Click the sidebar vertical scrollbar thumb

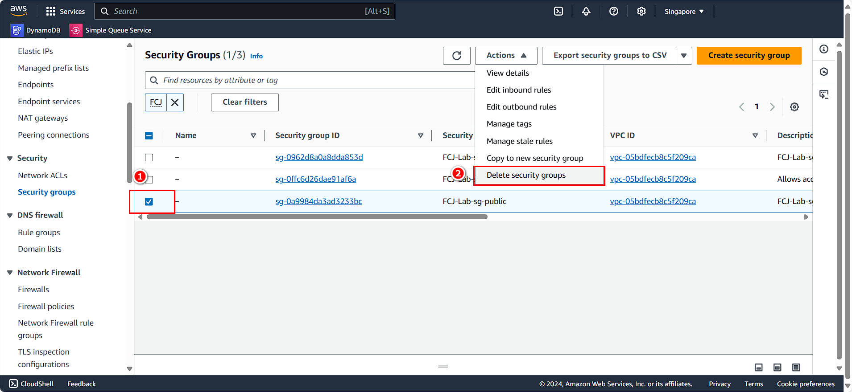tap(129, 143)
